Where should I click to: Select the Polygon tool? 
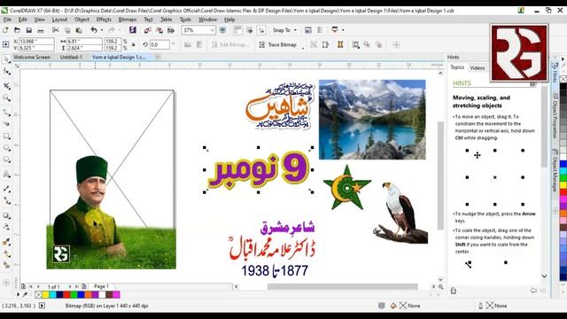(6, 159)
